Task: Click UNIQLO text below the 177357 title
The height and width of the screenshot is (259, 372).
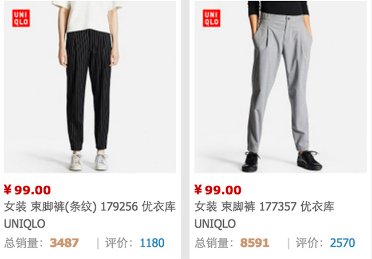Action: [x=215, y=224]
